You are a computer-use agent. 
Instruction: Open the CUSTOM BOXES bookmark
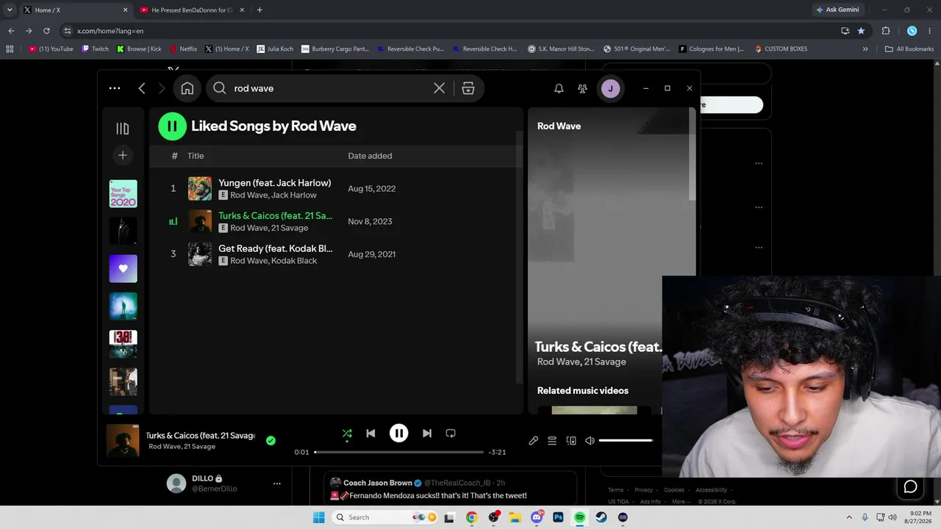click(781, 49)
